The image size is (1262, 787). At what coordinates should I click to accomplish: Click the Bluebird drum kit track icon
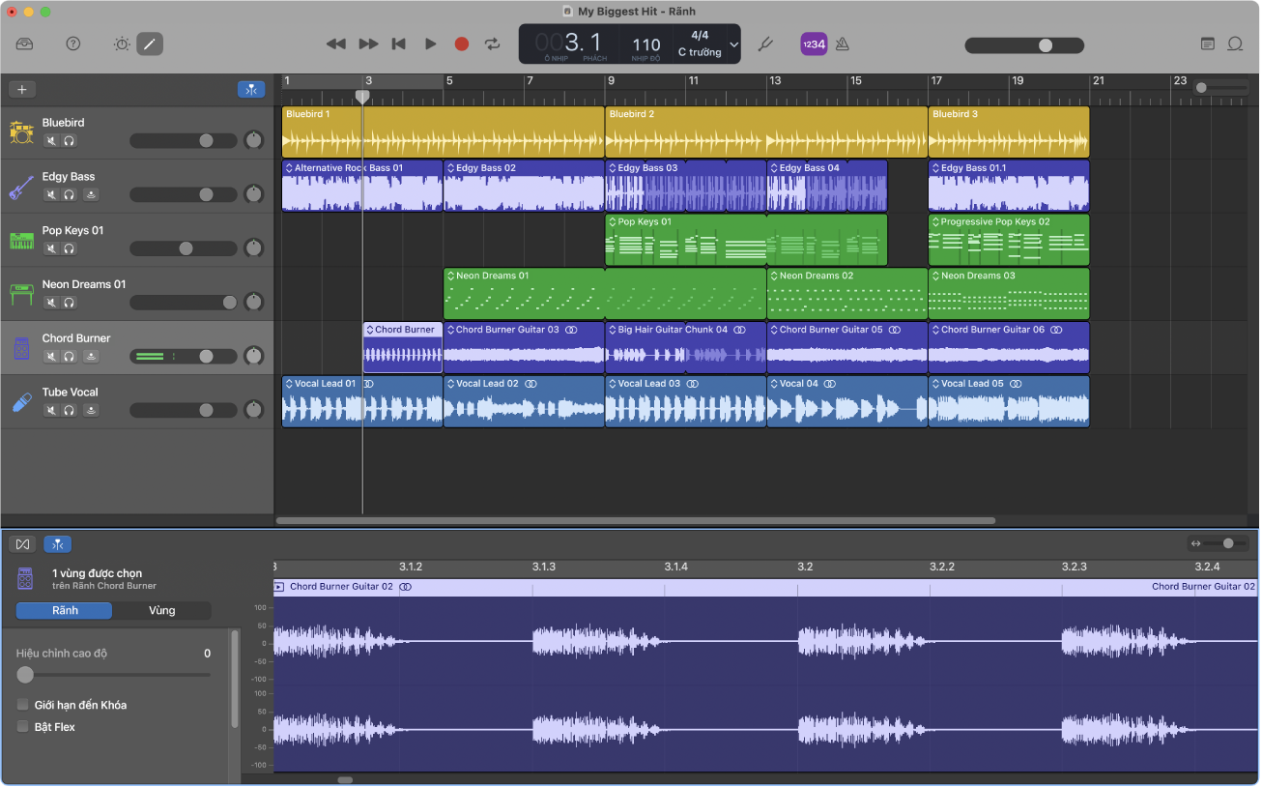pos(20,131)
